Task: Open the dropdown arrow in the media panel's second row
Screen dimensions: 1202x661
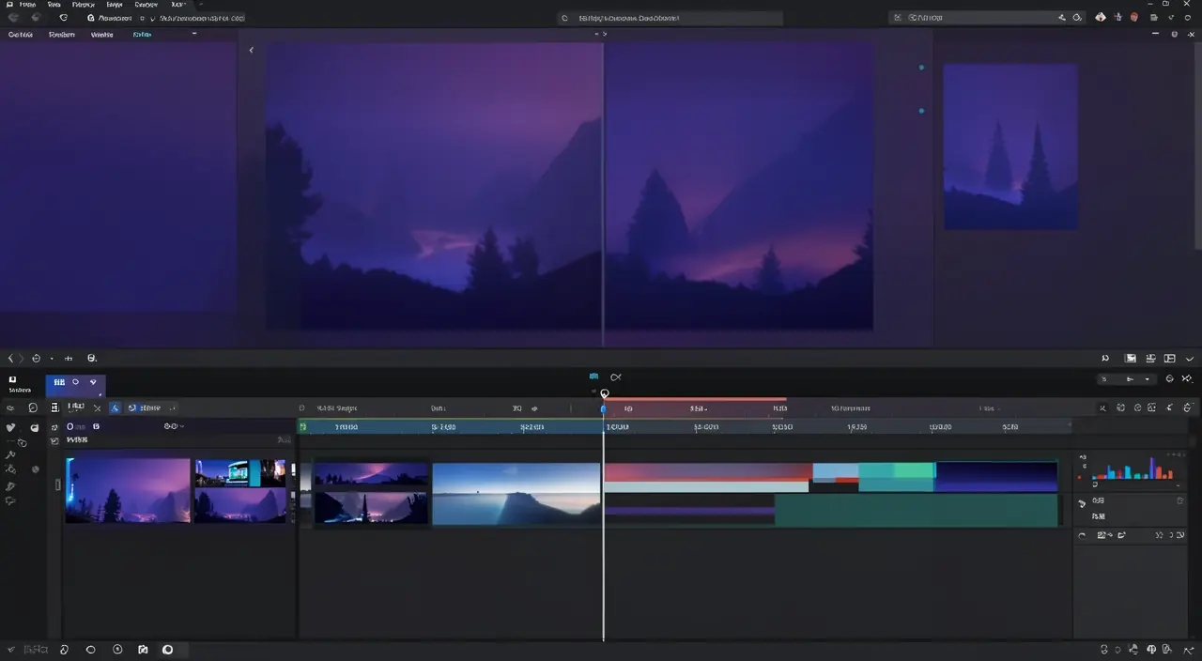Action: point(180,426)
